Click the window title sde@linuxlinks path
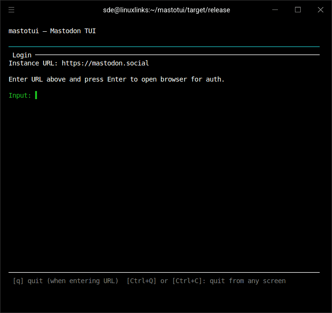The width and height of the screenshot is (332, 313). (x=166, y=10)
